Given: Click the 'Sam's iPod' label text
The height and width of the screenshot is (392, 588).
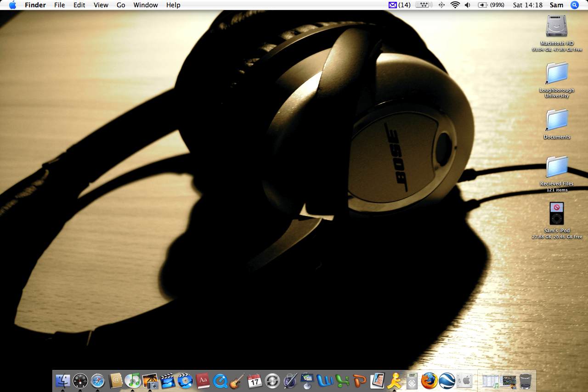Looking at the screenshot, I should (x=557, y=231).
